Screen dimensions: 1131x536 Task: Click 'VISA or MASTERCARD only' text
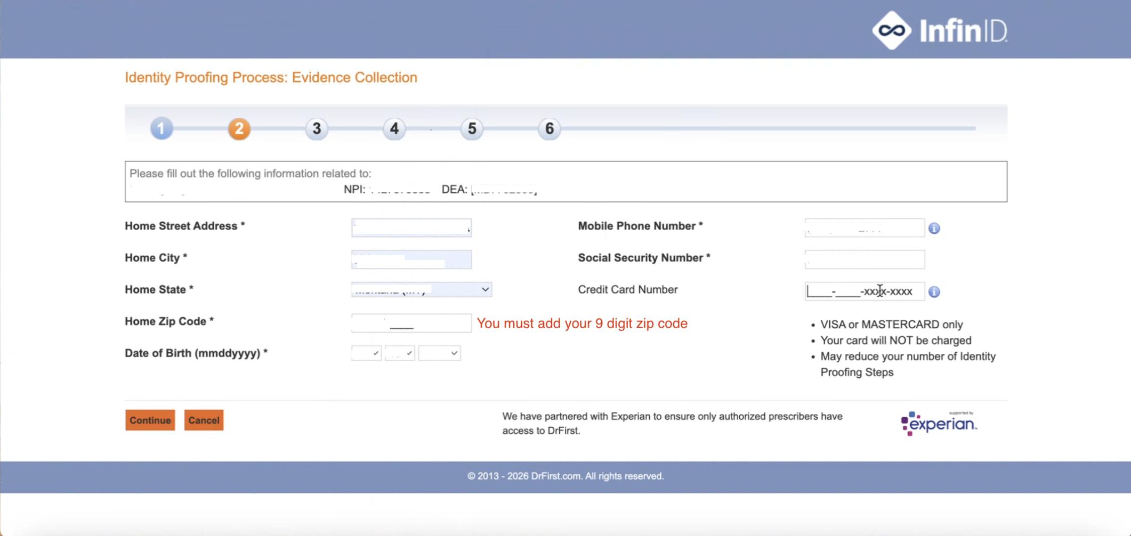click(x=891, y=324)
